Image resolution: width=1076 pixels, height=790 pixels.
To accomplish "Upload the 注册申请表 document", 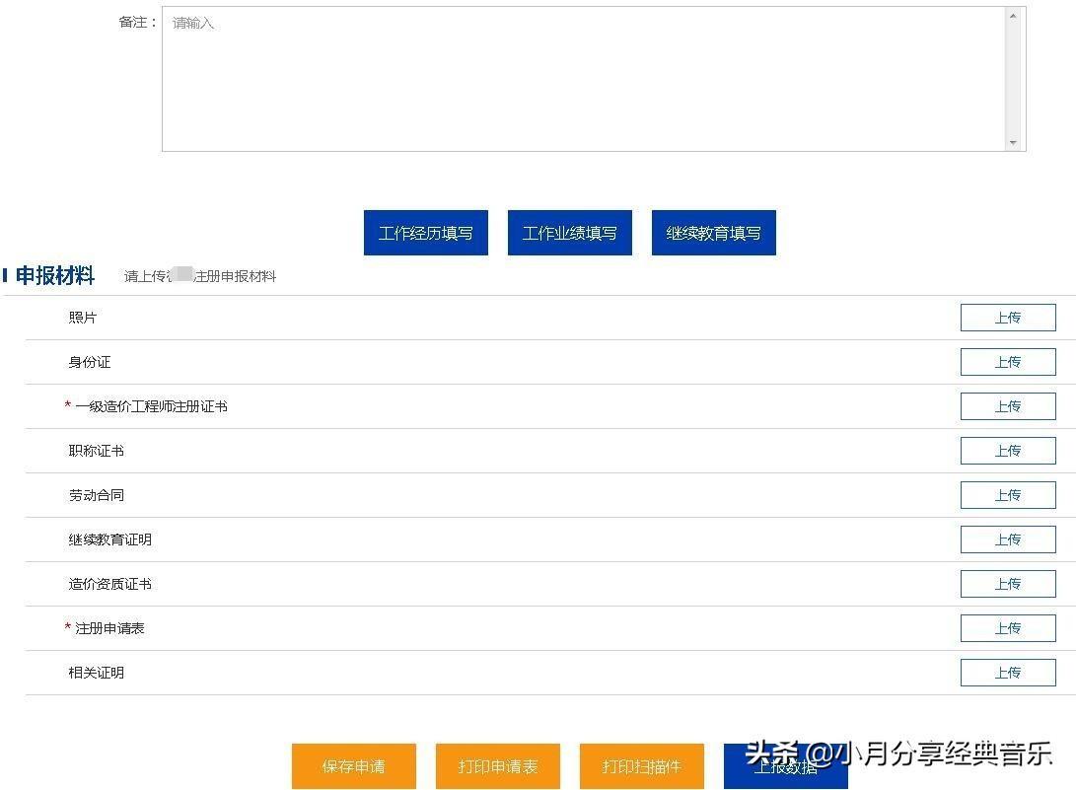I will tap(1007, 628).
